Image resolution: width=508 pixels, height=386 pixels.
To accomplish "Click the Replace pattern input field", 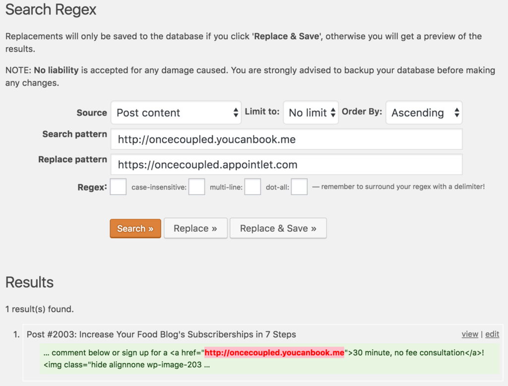I will coord(286,165).
